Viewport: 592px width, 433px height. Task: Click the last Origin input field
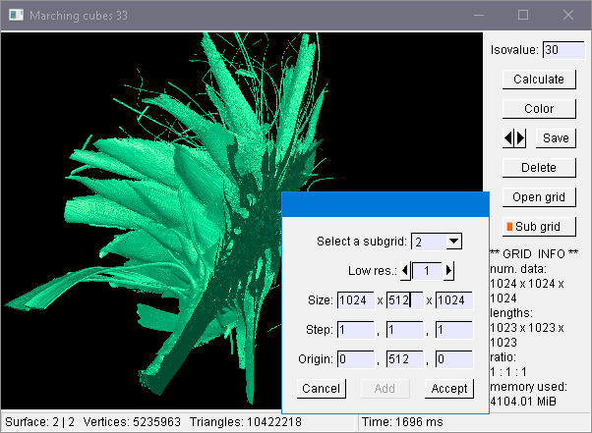453,359
